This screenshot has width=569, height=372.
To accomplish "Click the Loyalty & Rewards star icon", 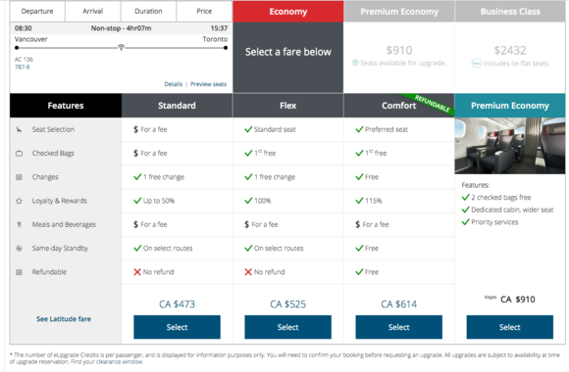I will 19,201.
